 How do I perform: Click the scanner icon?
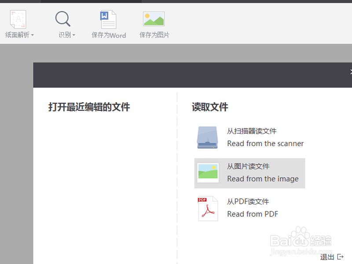[x=207, y=137]
